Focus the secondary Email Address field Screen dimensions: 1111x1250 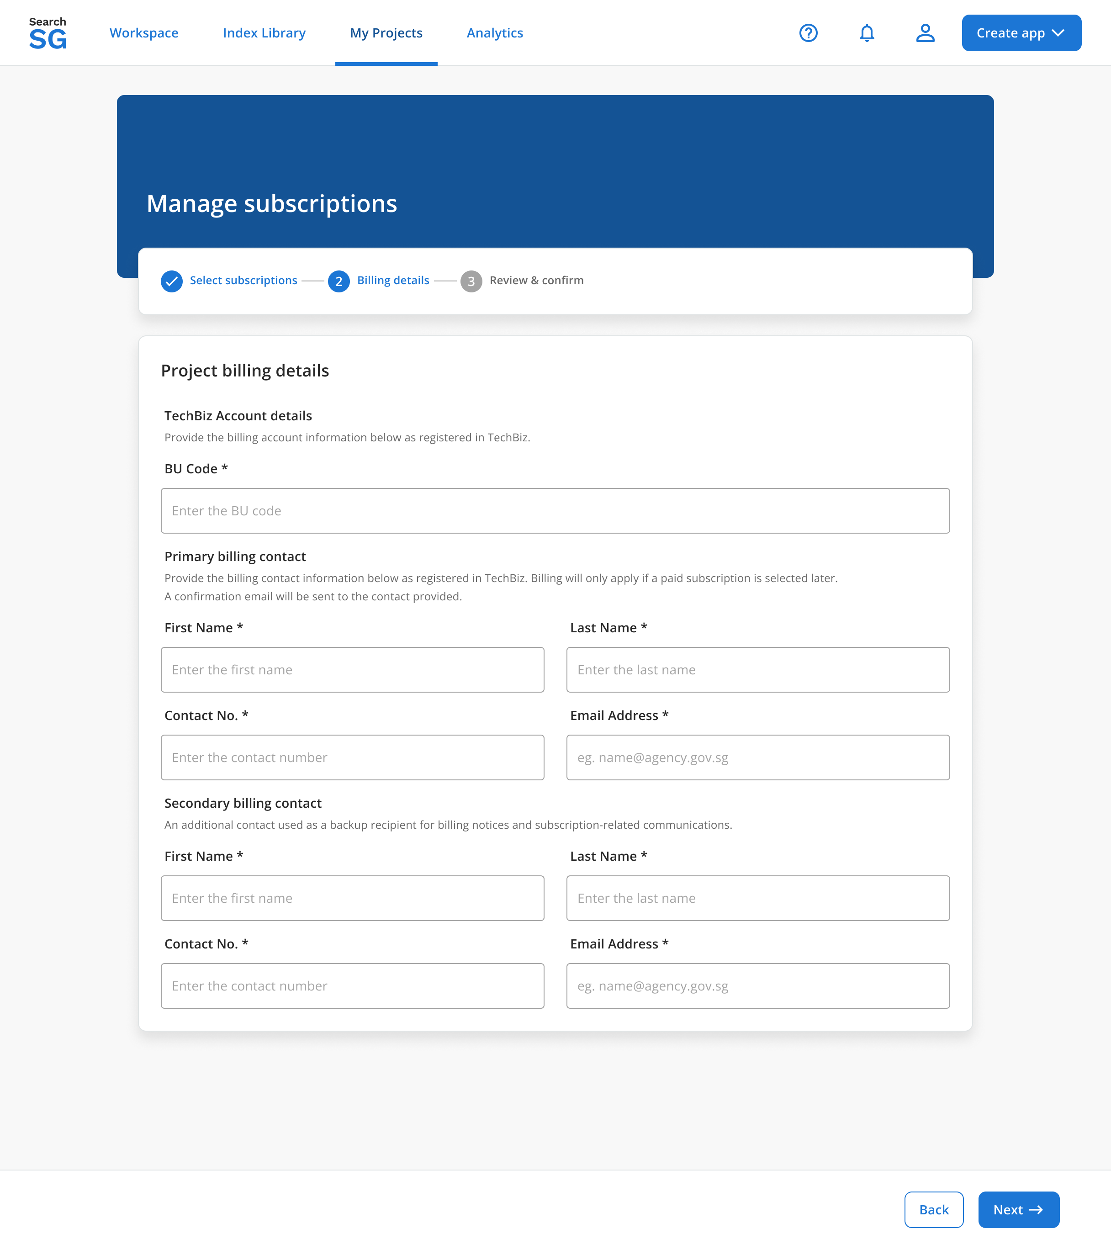click(x=758, y=986)
